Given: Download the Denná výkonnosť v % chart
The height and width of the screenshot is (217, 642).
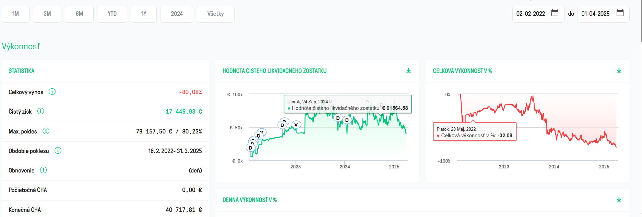Looking at the screenshot, I should (619, 200).
